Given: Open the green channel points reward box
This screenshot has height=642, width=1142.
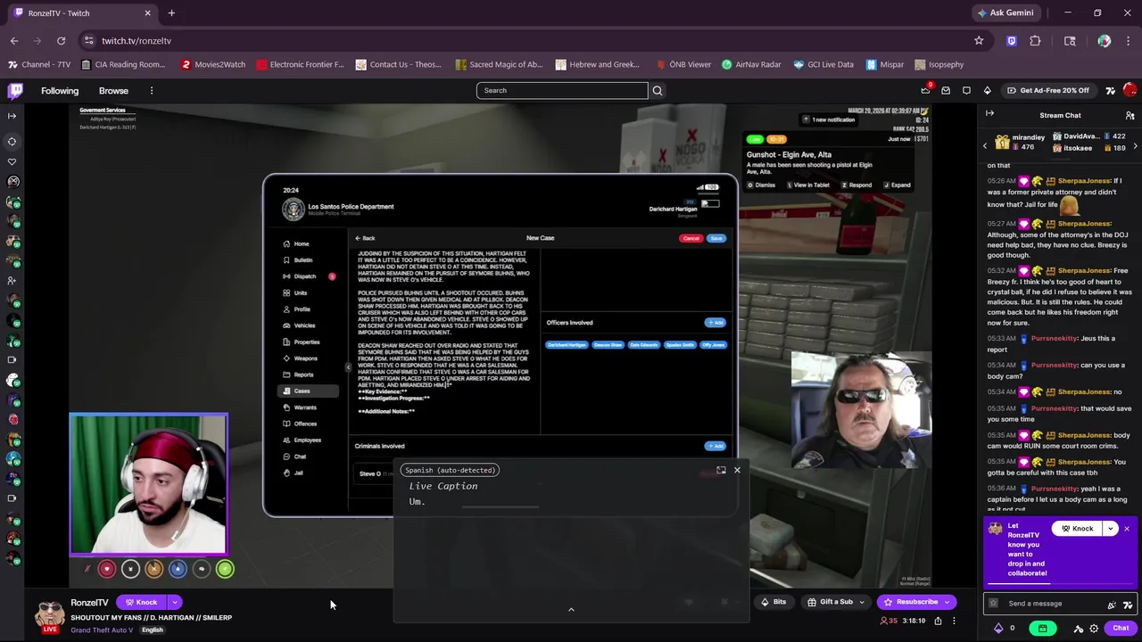Looking at the screenshot, I should [x=1042, y=628].
